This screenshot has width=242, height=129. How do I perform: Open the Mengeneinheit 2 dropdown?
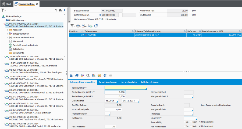(188, 96)
